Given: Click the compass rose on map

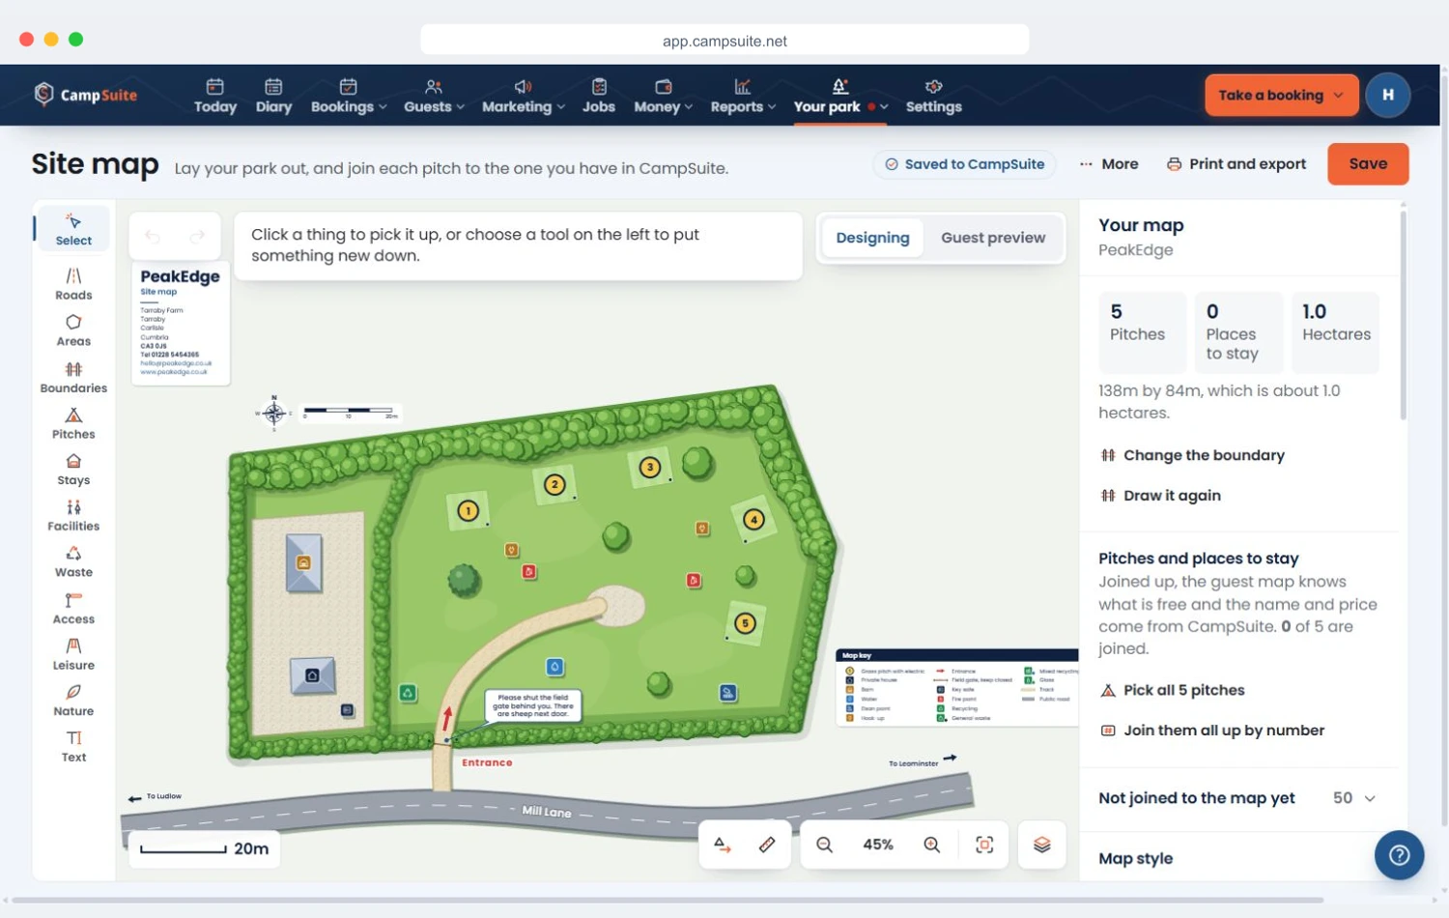Looking at the screenshot, I should pos(274,414).
